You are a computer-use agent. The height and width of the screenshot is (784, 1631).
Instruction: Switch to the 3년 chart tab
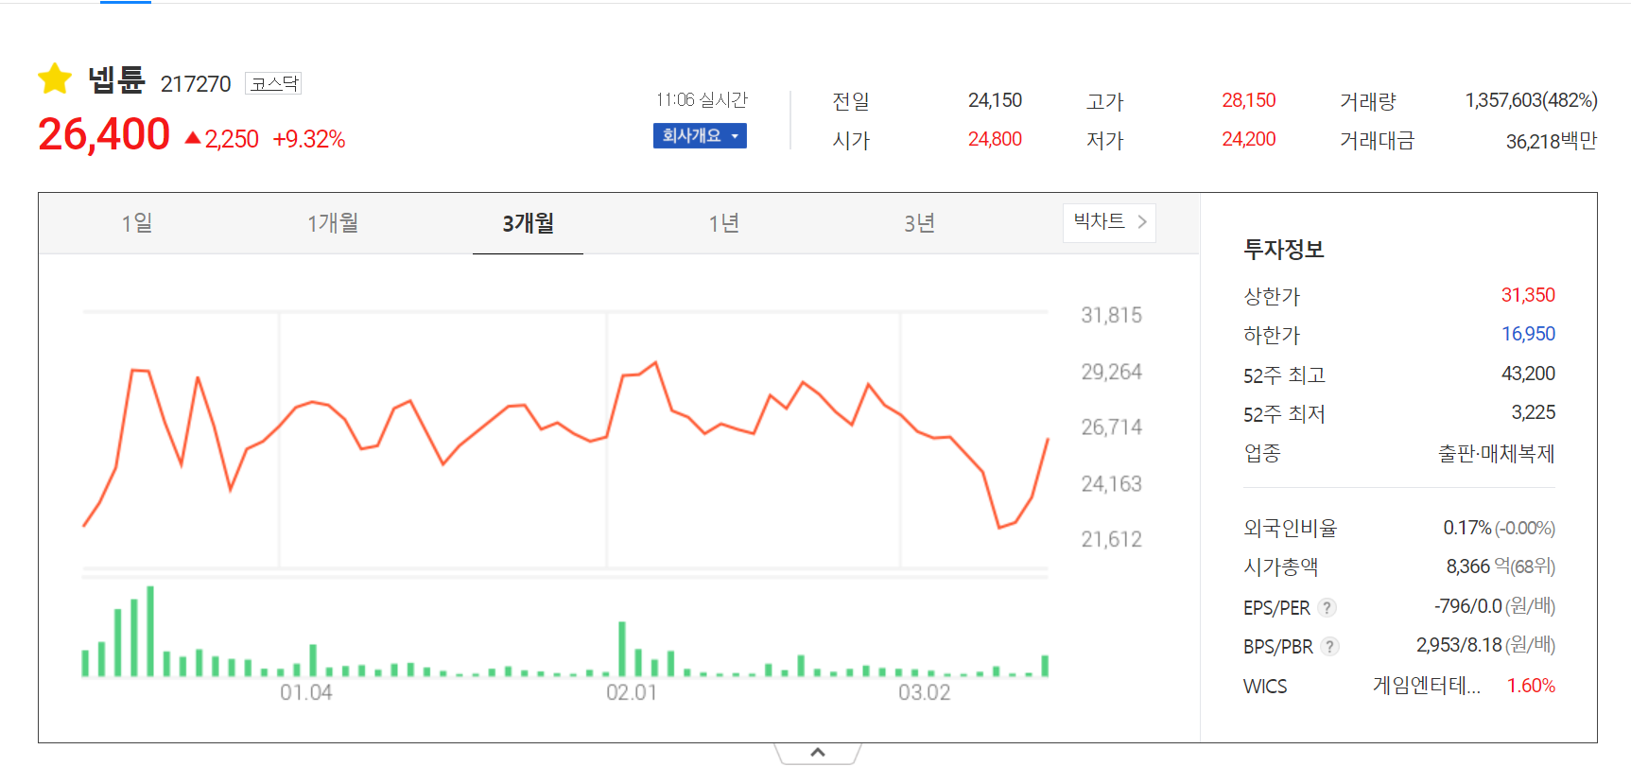tap(919, 223)
